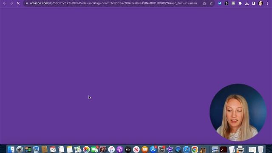
Task: Show Chrome downloads
Action: pyautogui.click(x=247, y=3)
